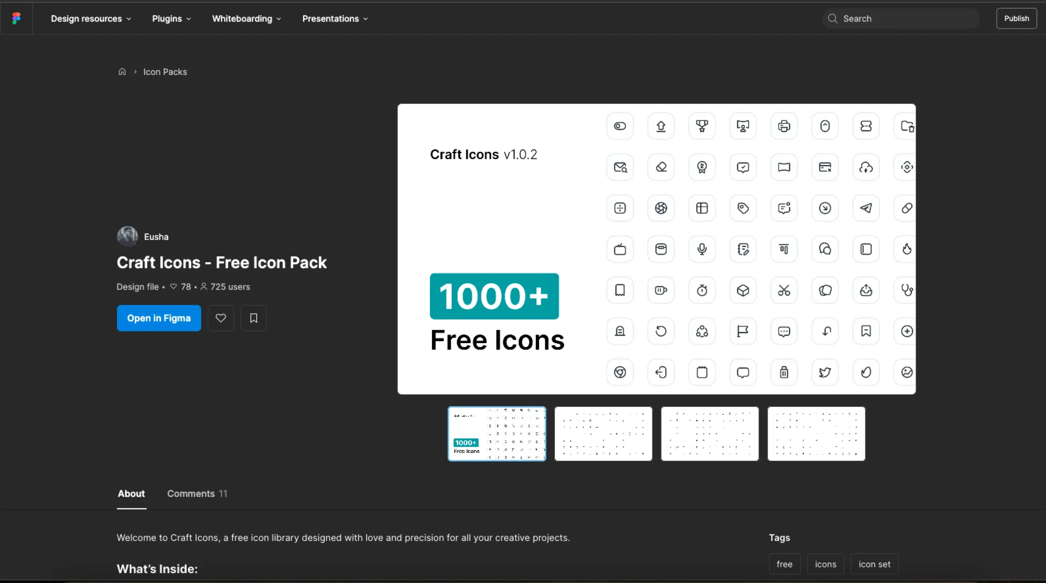The height and width of the screenshot is (583, 1046).
Task: Click the TV icon in the preview
Action: [620, 249]
